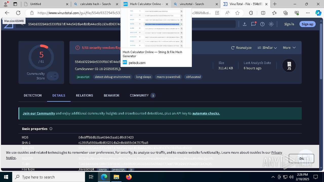Close the Untitled tab
The height and width of the screenshot is (182, 324).
pos(67,4)
